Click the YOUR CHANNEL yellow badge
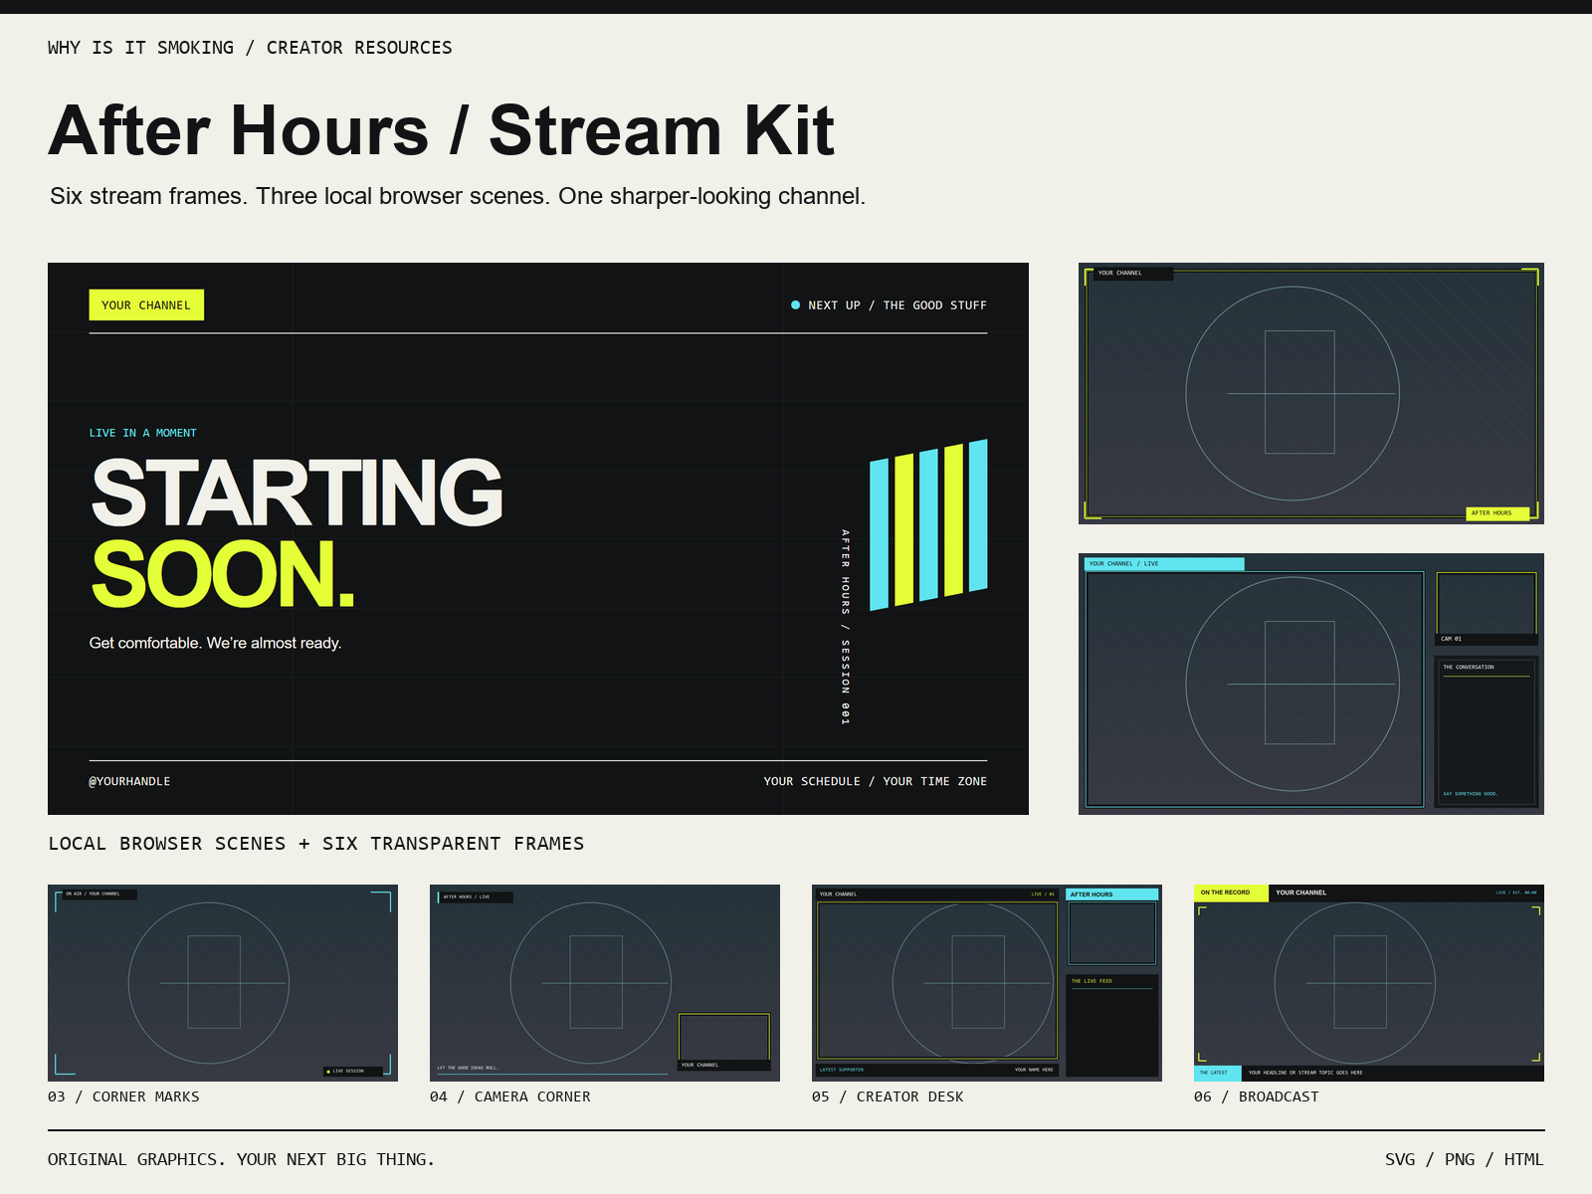1592x1194 pixels. pos(146,305)
